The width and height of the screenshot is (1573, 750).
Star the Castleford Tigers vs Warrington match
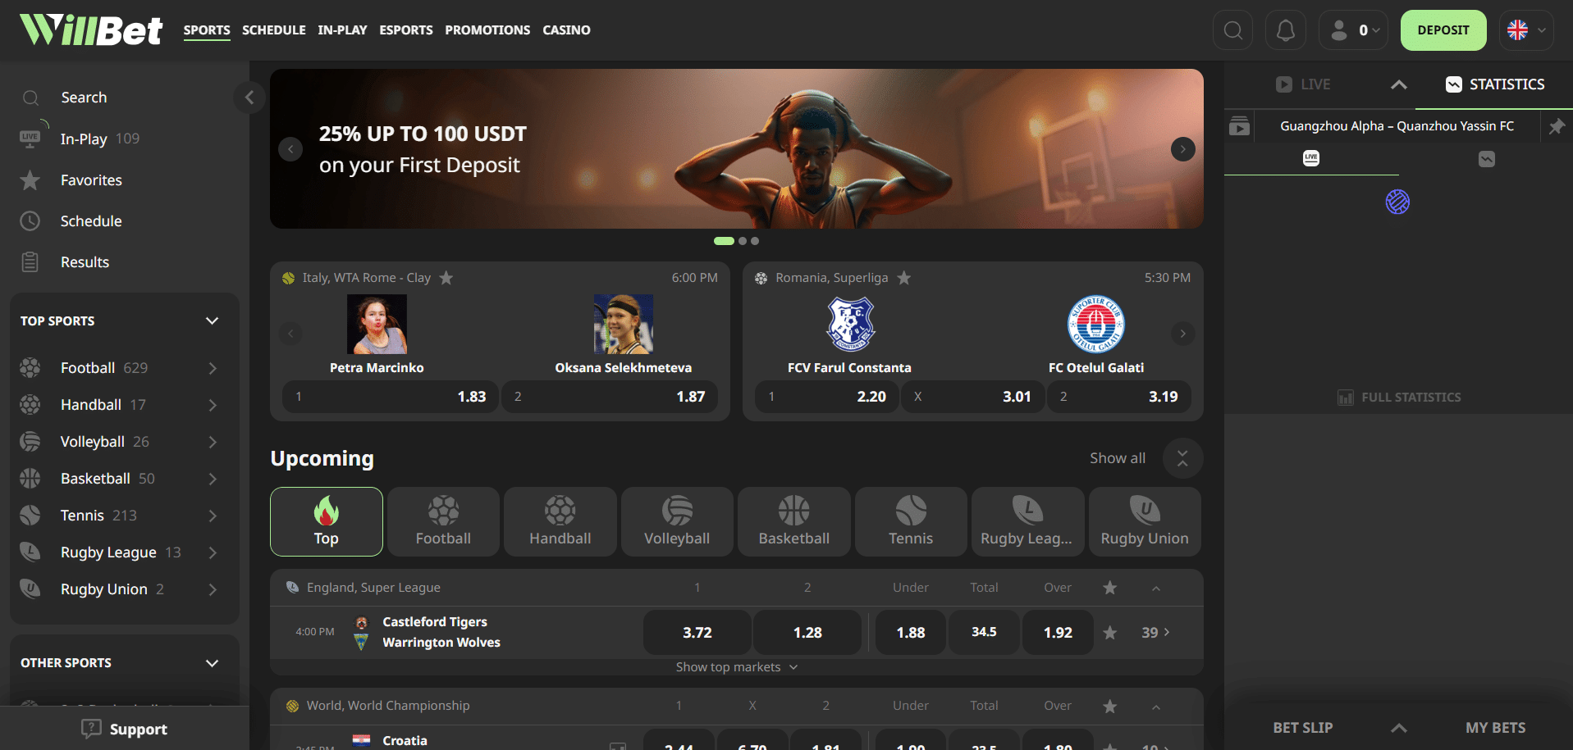[1109, 633]
